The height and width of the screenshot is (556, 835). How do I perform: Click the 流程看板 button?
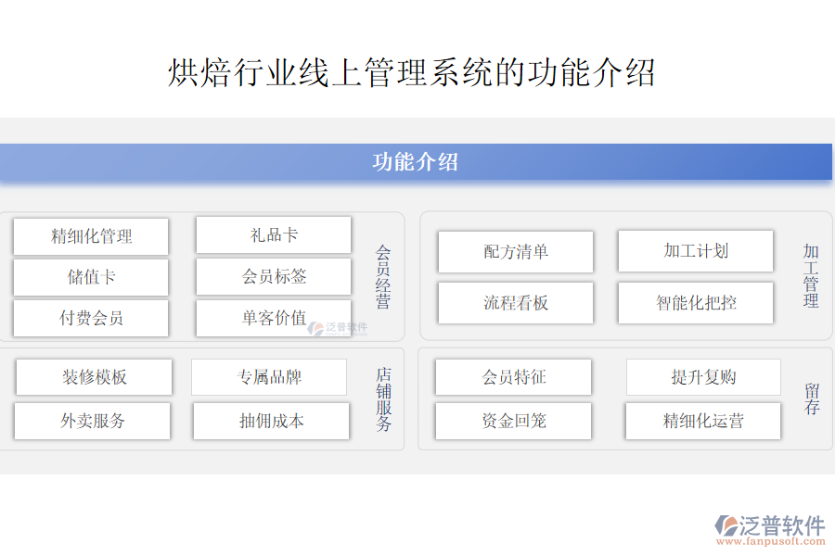click(x=516, y=301)
